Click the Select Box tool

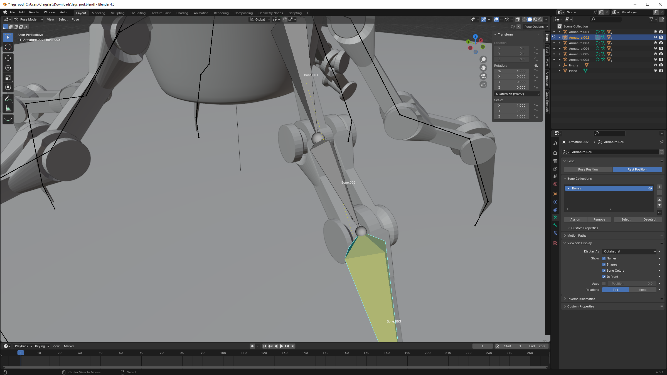[x=8, y=37]
